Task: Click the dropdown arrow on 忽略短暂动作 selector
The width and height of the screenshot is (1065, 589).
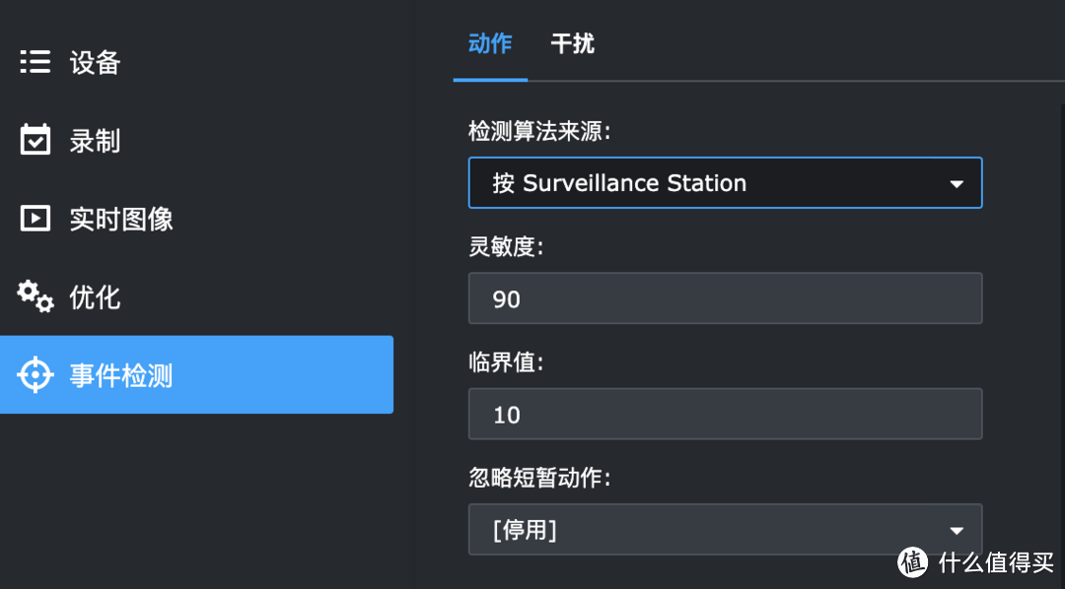Action: point(956,529)
